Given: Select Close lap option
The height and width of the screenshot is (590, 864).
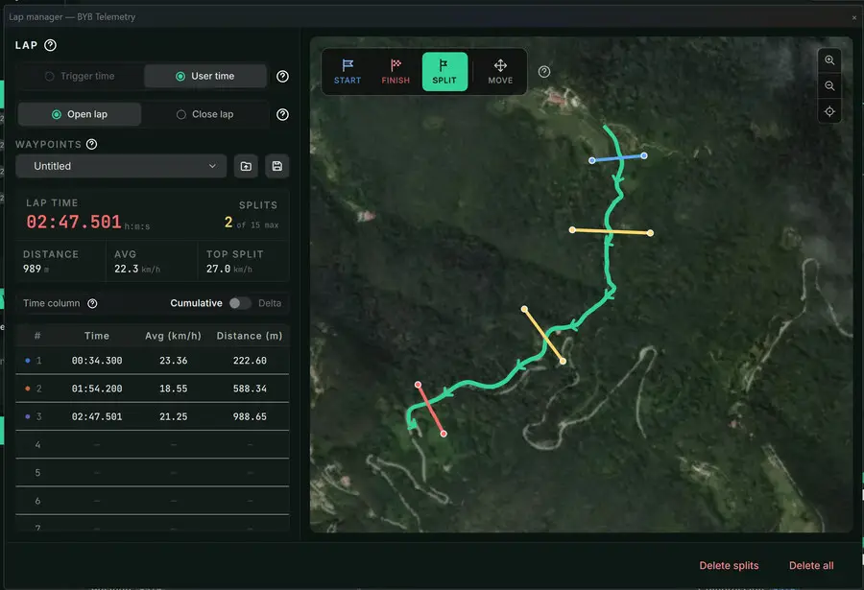Looking at the screenshot, I should click(205, 114).
